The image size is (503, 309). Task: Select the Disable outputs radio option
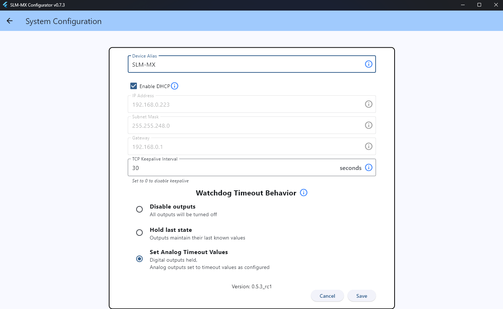tap(139, 209)
